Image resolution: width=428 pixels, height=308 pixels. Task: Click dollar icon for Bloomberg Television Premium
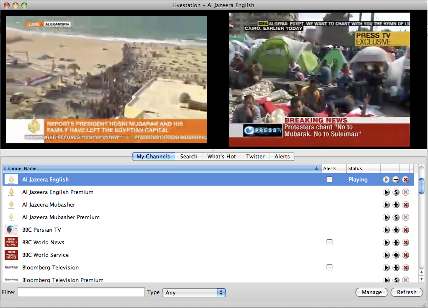(396, 280)
